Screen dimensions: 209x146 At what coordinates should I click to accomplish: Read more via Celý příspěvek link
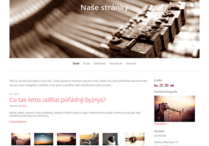(18, 122)
